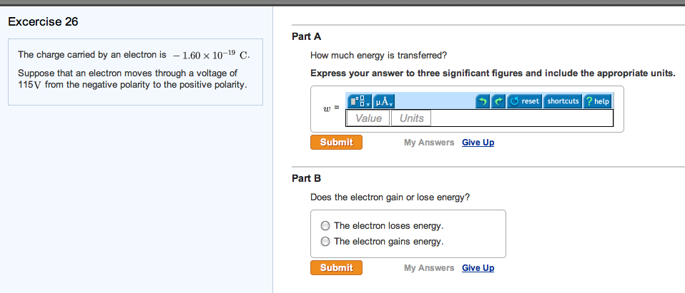Click the Excercise 26 heading
Viewport: 685px width, 293px height.
tap(43, 21)
